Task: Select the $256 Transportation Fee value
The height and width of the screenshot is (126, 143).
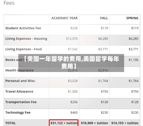Action: click(74, 102)
